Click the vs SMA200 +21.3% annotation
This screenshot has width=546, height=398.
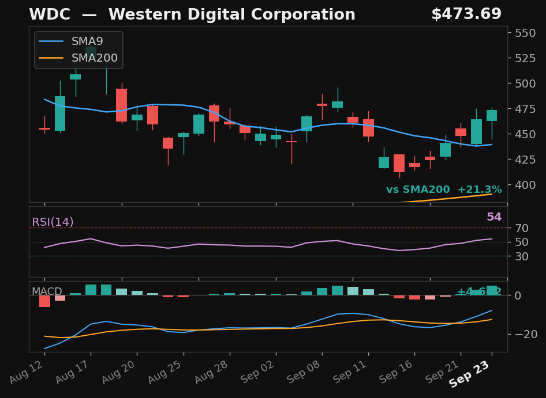(444, 189)
